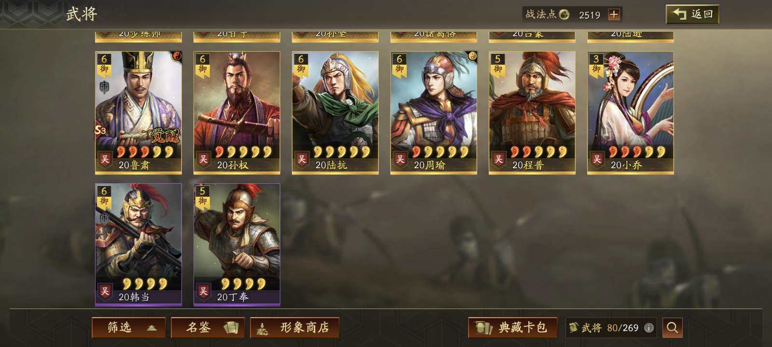Expand the 筛选 filter dropdown

coord(129,328)
